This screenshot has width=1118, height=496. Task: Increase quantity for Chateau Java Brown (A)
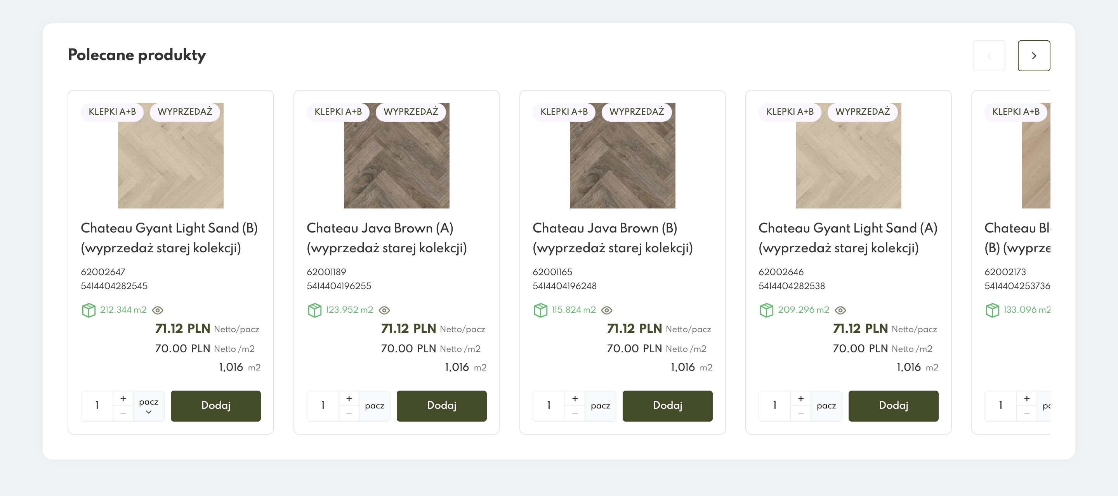pyautogui.click(x=349, y=398)
